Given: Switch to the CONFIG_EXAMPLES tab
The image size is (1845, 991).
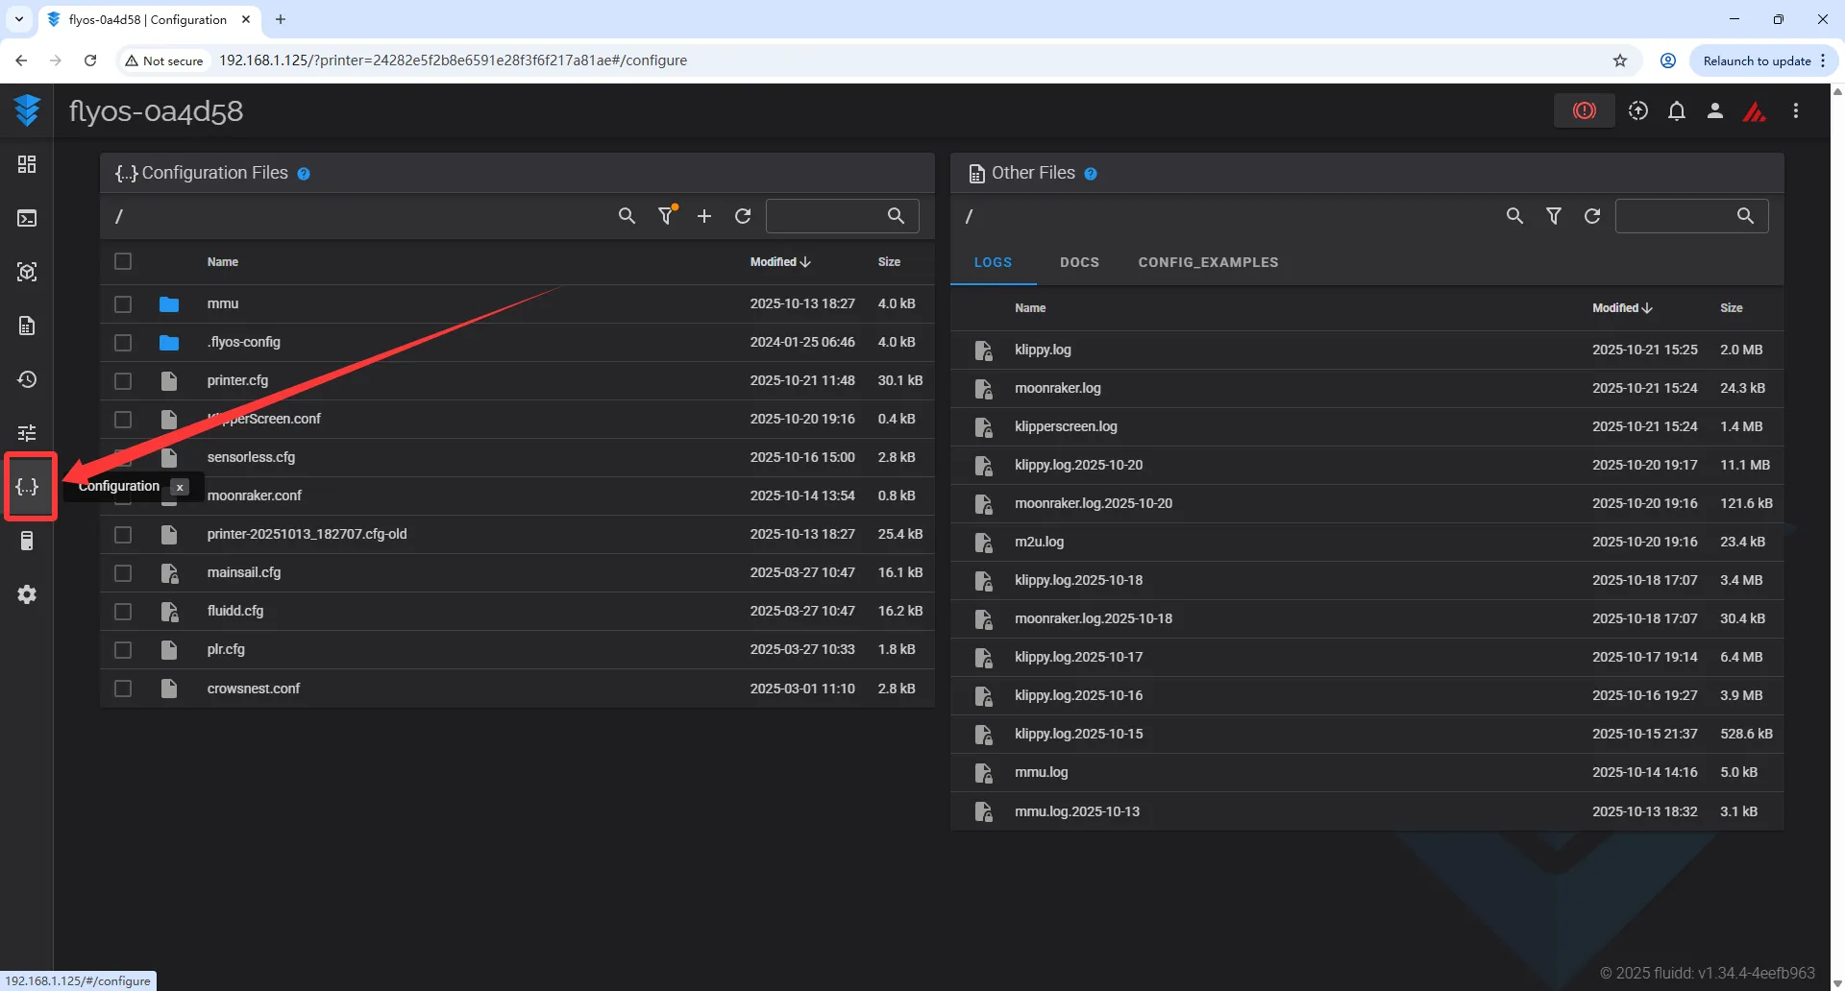Looking at the screenshot, I should (1208, 262).
